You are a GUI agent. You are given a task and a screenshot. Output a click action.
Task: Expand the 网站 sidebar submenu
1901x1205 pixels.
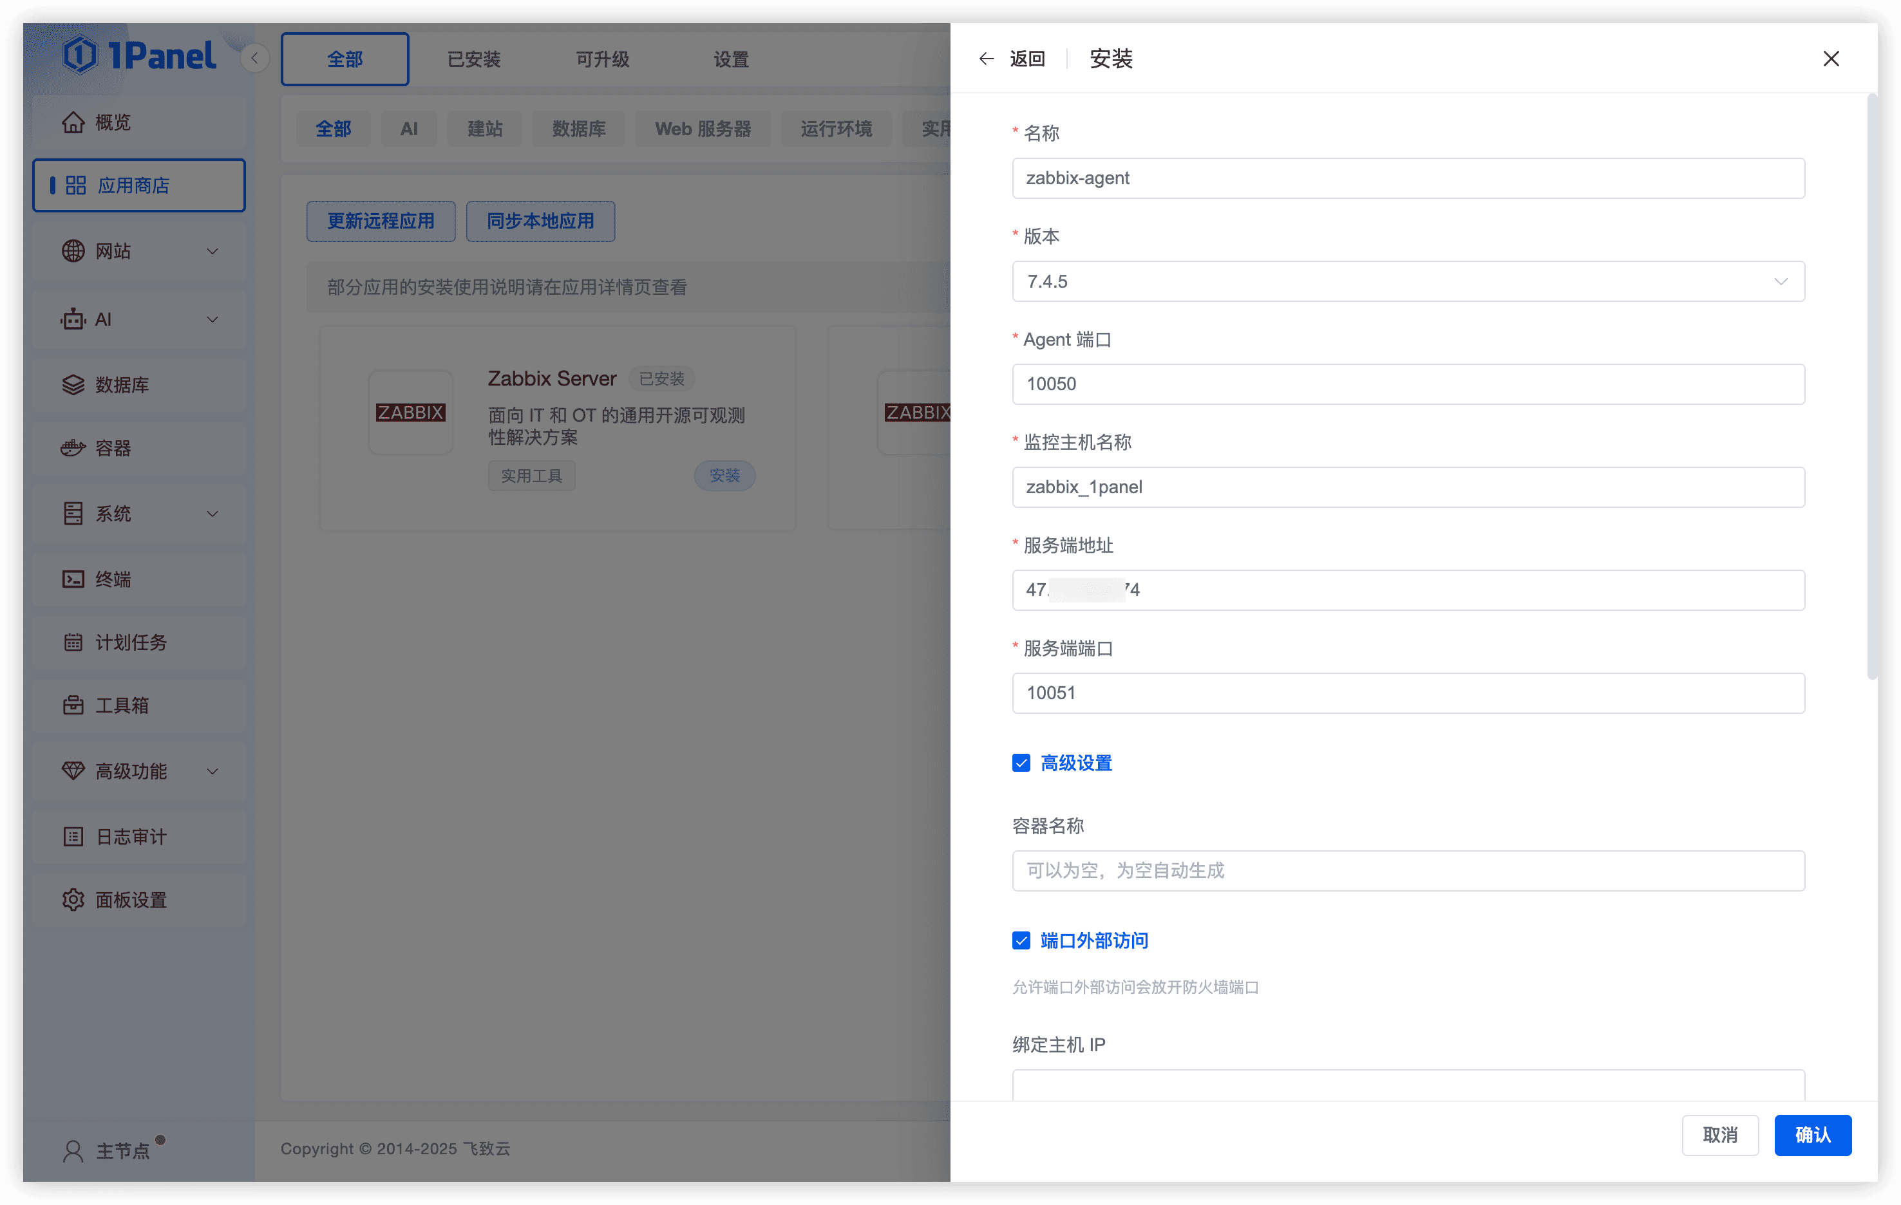click(x=213, y=251)
